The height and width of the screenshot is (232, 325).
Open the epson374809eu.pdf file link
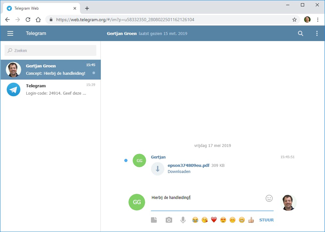189,165
